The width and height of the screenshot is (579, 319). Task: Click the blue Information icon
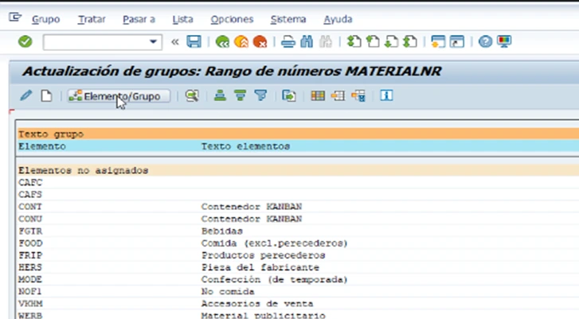point(386,96)
